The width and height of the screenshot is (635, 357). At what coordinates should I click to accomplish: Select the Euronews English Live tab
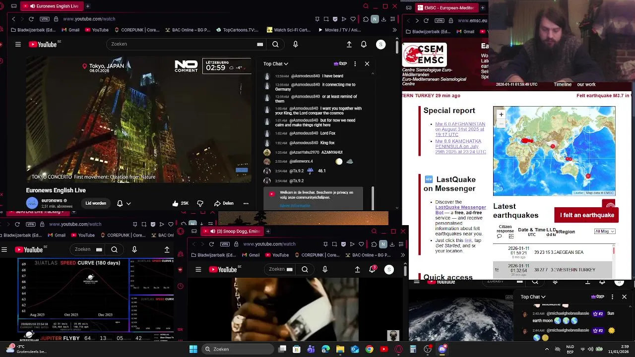(x=53, y=6)
